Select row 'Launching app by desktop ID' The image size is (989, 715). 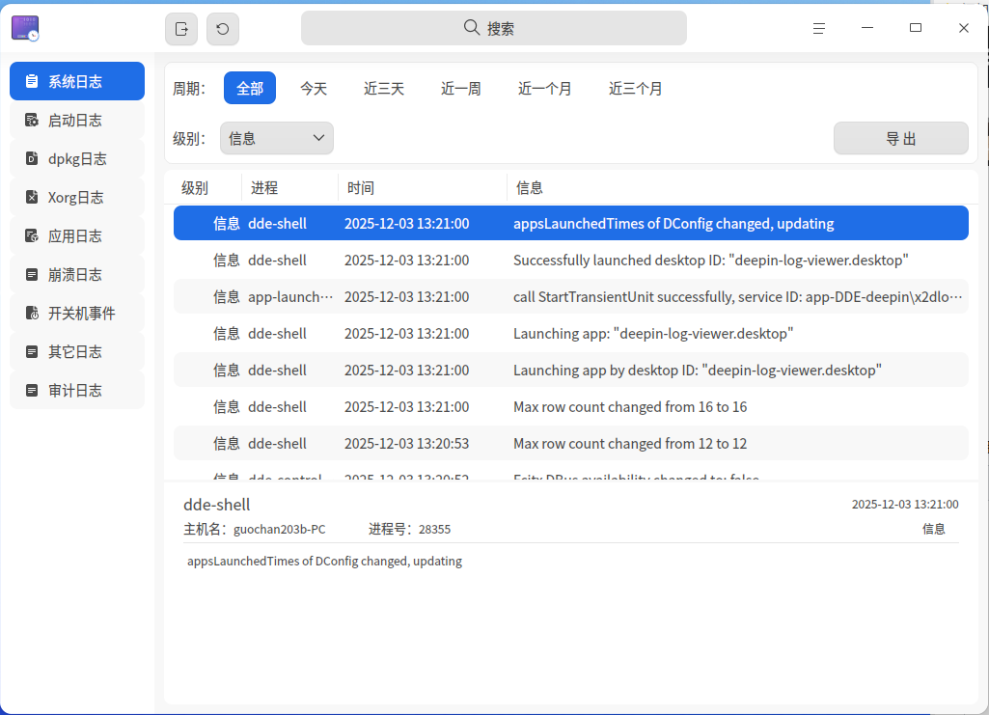coord(571,370)
